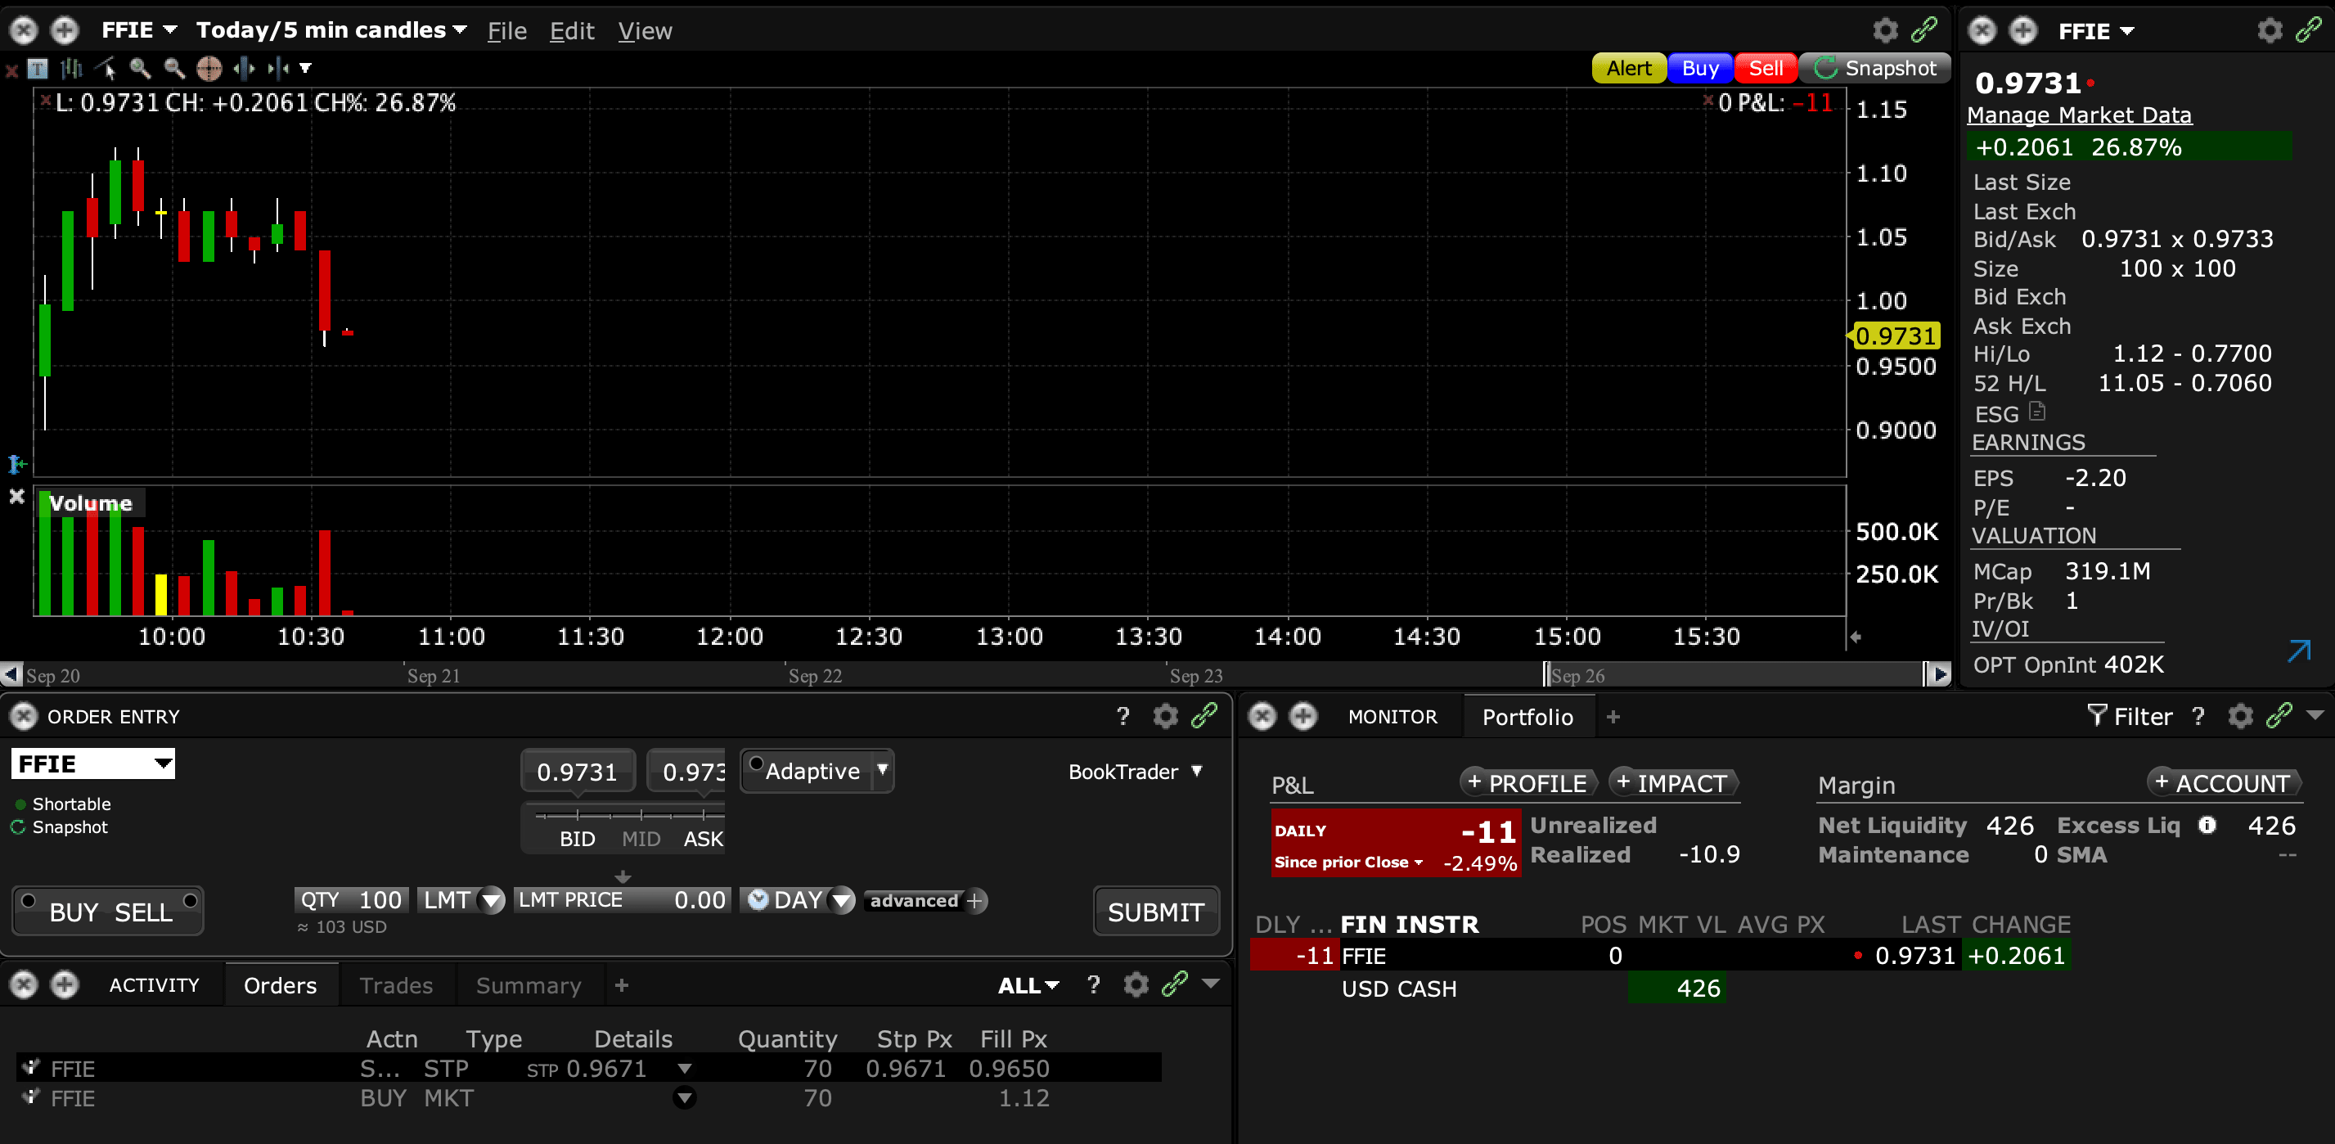The height and width of the screenshot is (1144, 2335).
Task: Click the chart text annotation tool icon
Action: coord(38,68)
